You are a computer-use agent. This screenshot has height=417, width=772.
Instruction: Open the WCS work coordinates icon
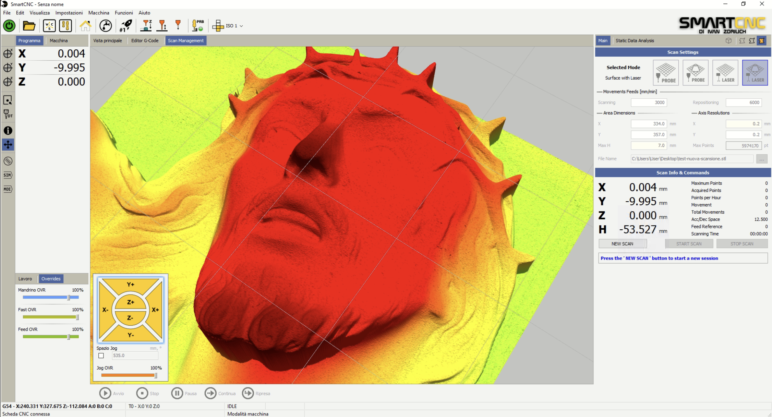49,26
